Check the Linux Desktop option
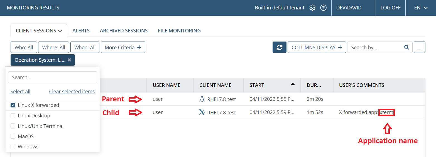 click(x=13, y=116)
